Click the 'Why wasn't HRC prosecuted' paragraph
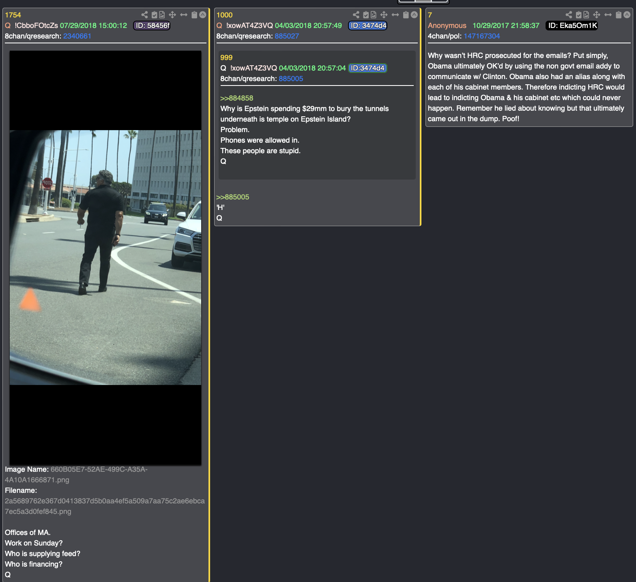Screen dimensions: 636x582 click(x=526, y=87)
